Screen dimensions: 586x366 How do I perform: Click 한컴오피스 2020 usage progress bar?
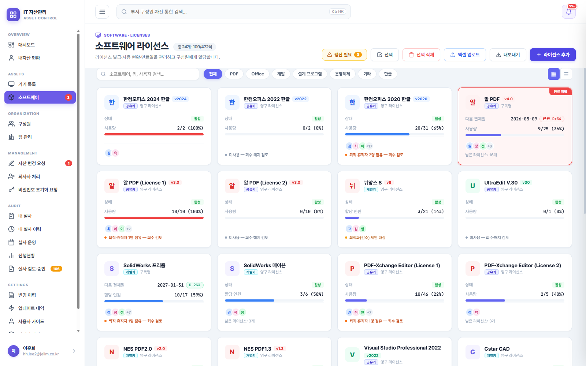point(394,134)
